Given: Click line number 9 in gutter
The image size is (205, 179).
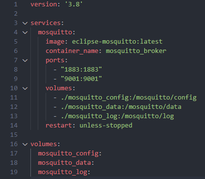Looking at the screenshot, I should (16, 79).
